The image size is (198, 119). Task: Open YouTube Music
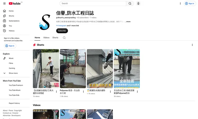(15, 90)
